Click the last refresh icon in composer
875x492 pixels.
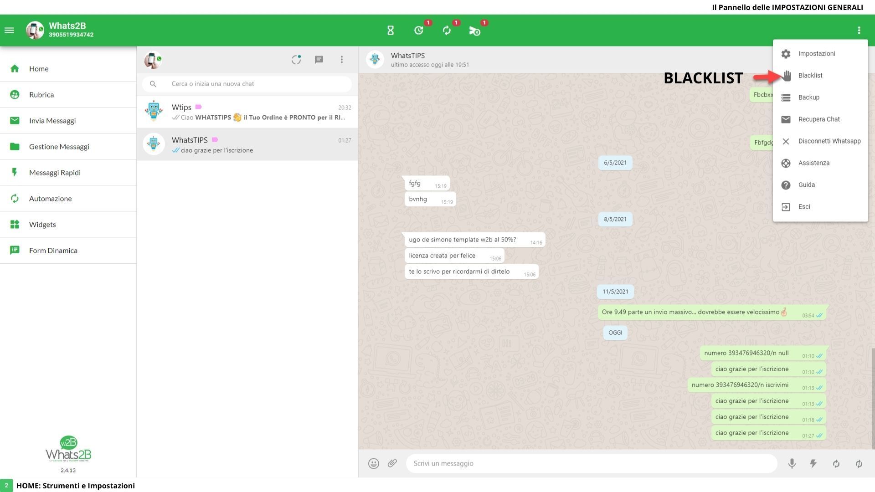pos(859,464)
